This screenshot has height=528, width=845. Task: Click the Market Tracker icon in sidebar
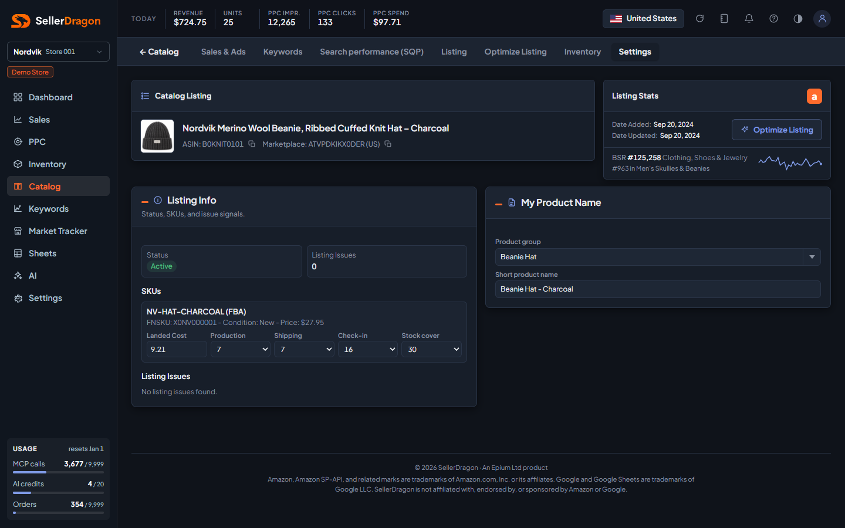point(18,231)
